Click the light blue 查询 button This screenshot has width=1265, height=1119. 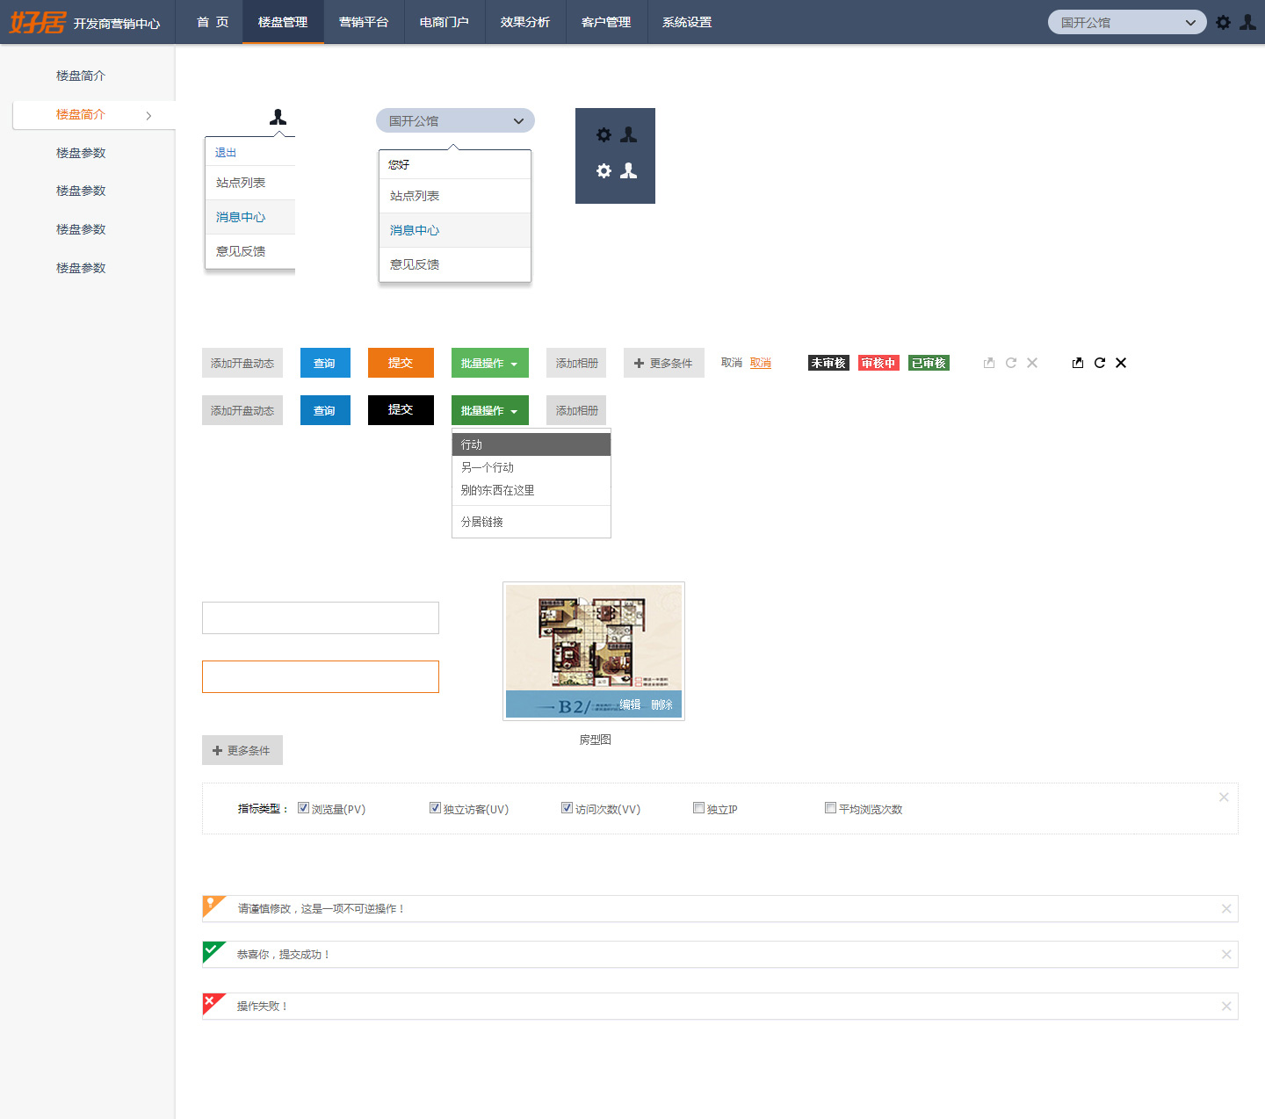click(x=325, y=363)
